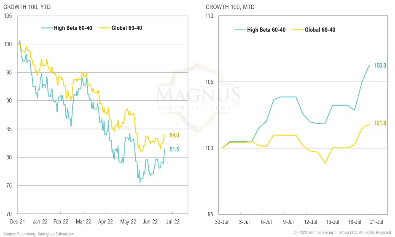The width and height of the screenshot is (395, 237).
Task: Click the Magnus watermark logo
Action: (x=198, y=95)
